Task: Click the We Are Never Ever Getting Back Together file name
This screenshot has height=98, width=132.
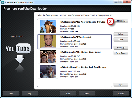Action: pyautogui.click(x=83, y=67)
